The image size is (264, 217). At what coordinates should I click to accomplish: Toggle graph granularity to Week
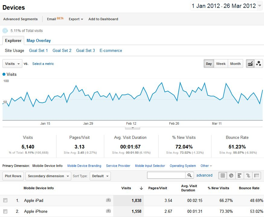point(221,64)
